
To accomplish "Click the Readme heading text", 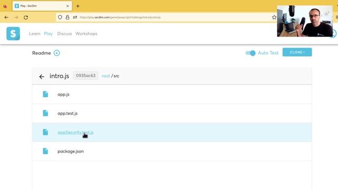I will (41, 53).
